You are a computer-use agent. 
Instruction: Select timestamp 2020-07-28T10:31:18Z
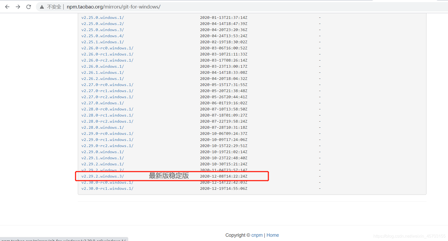pos(224,127)
